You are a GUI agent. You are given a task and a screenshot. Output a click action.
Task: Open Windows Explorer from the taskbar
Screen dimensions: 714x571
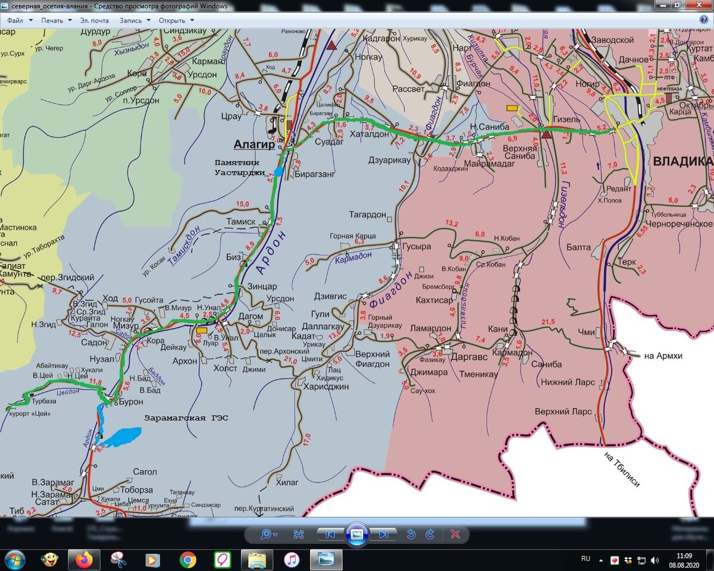(257, 559)
